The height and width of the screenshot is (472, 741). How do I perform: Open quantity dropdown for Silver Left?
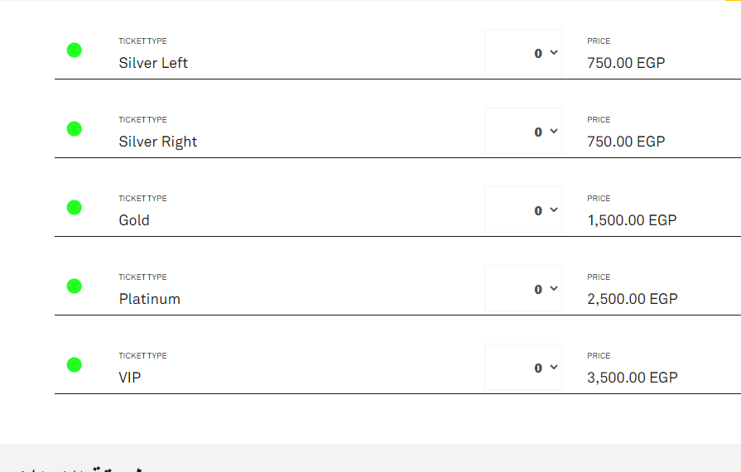pos(523,53)
